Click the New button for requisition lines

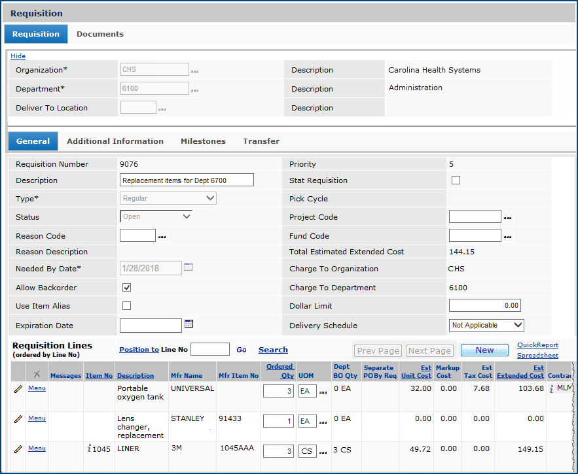pyautogui.click(x=484, y=350)
